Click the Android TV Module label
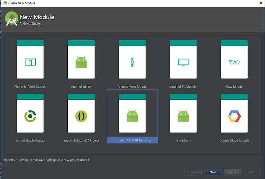 [x=183, y=87]
